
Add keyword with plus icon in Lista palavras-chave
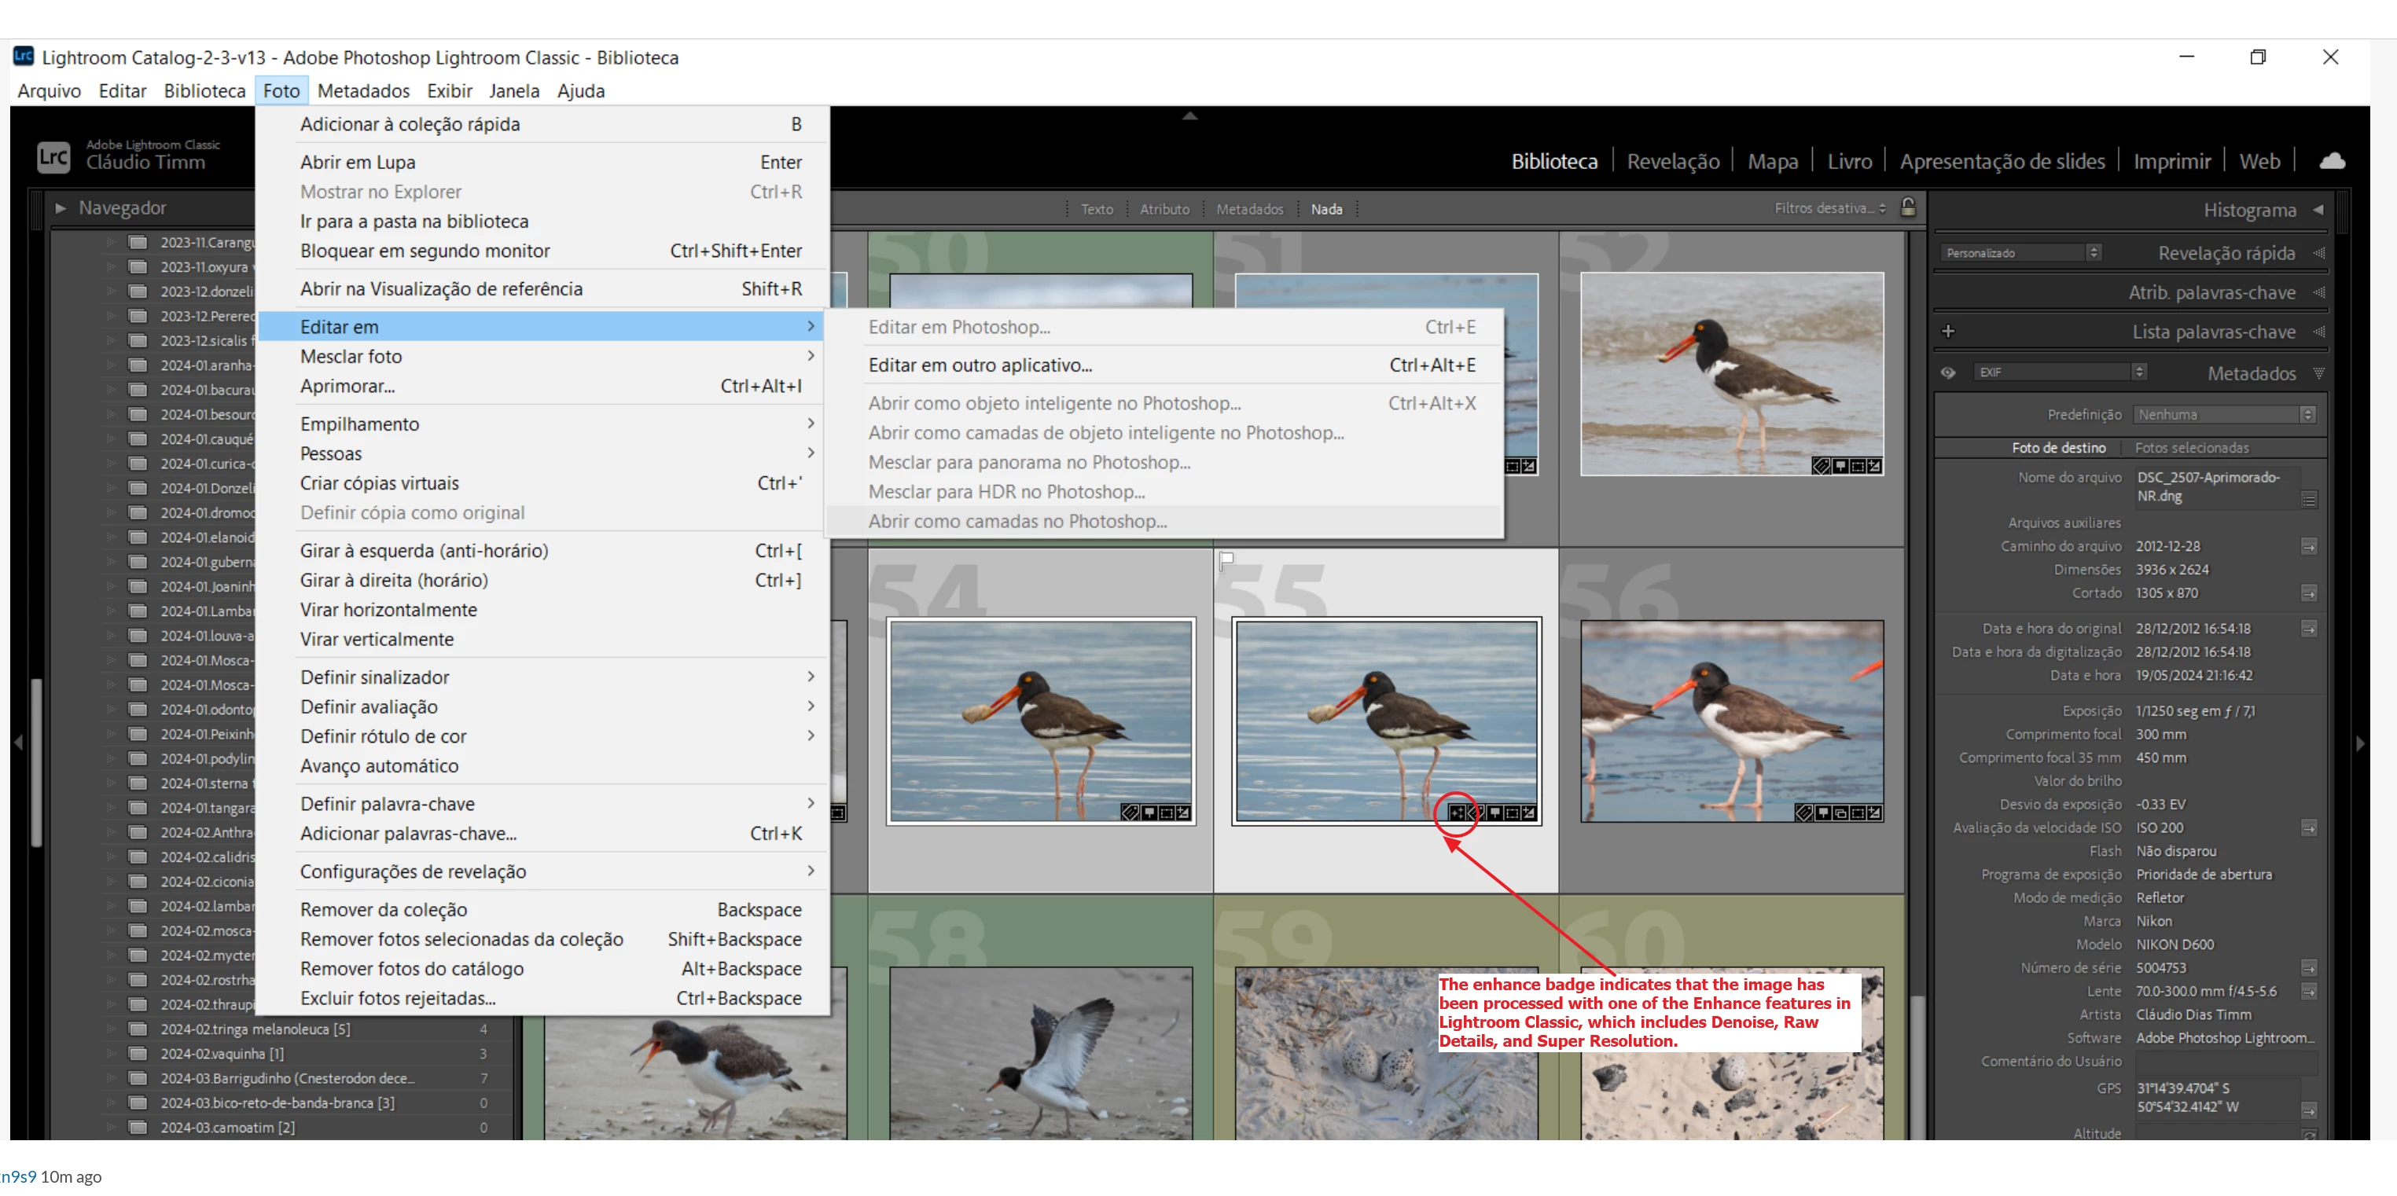[x=1948, y=331]
